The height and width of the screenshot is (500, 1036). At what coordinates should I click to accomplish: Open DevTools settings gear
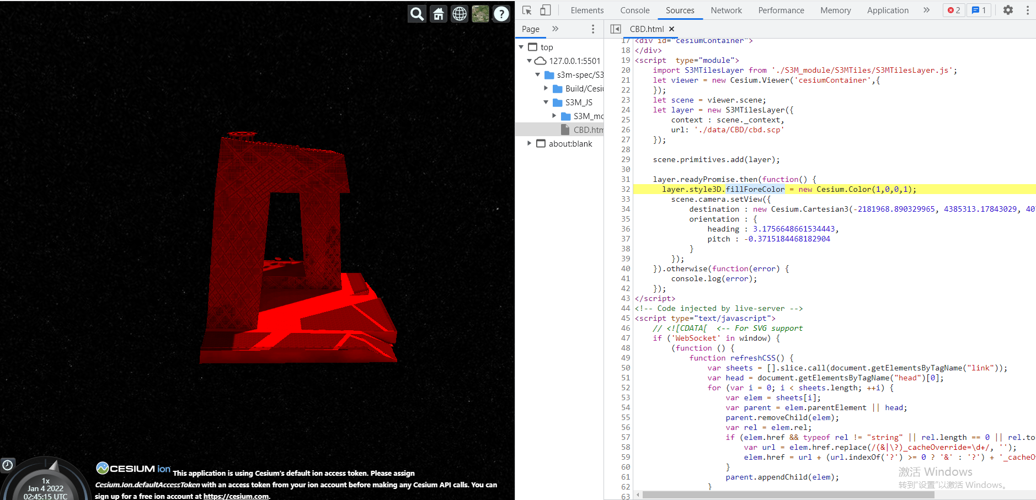point(1008,10)
